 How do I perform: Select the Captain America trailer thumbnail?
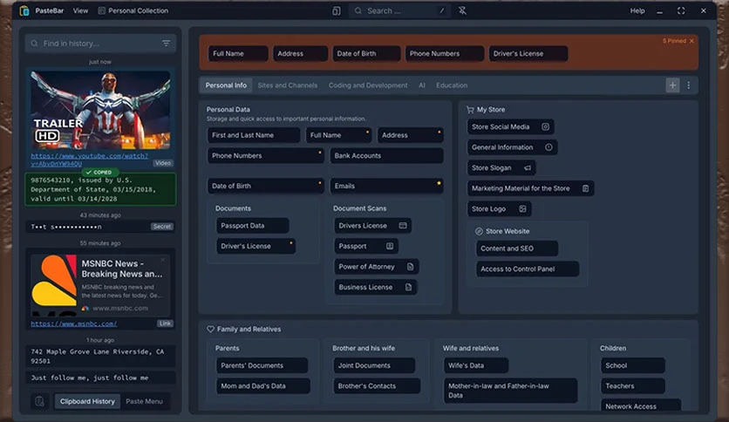pyautogui.click(x=100, y=110)
